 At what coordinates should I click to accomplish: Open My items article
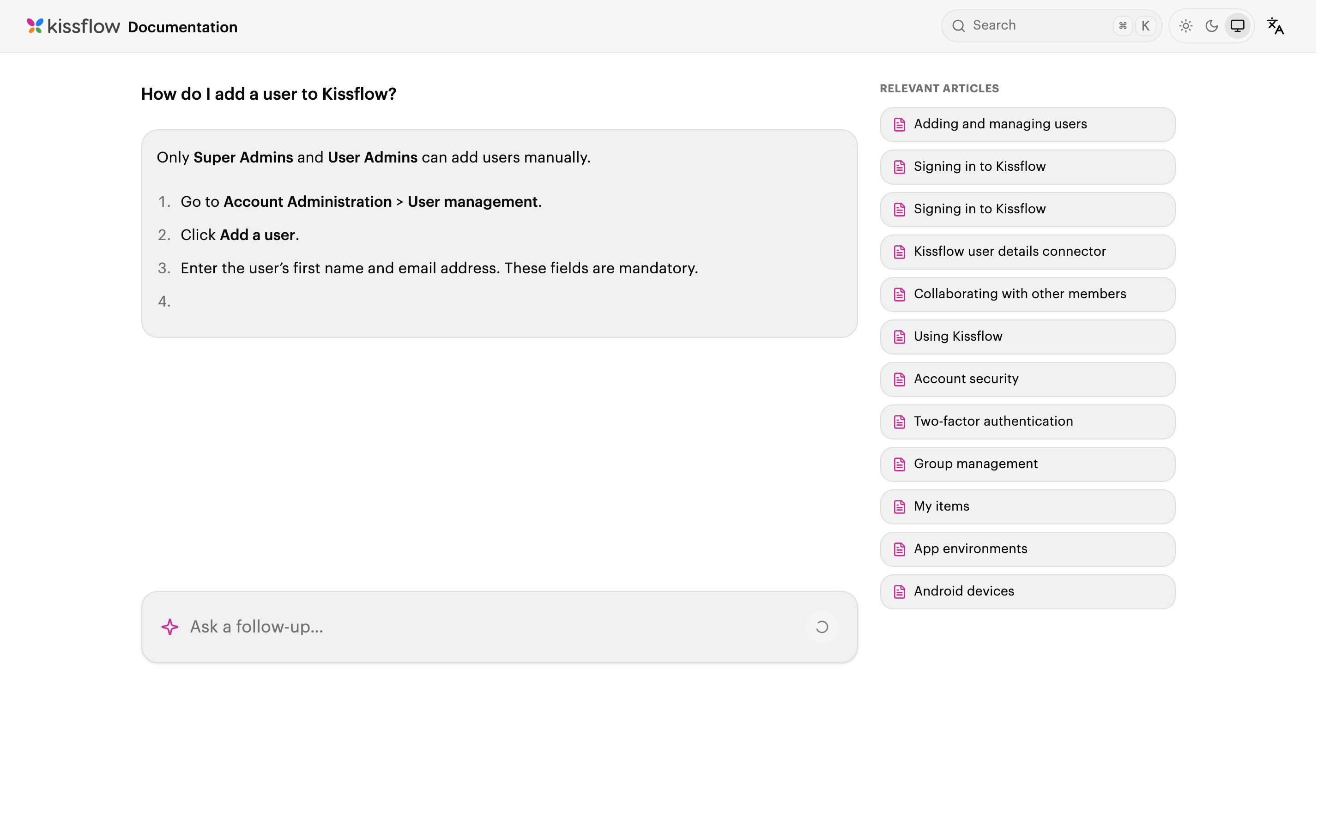(1027, 507)
